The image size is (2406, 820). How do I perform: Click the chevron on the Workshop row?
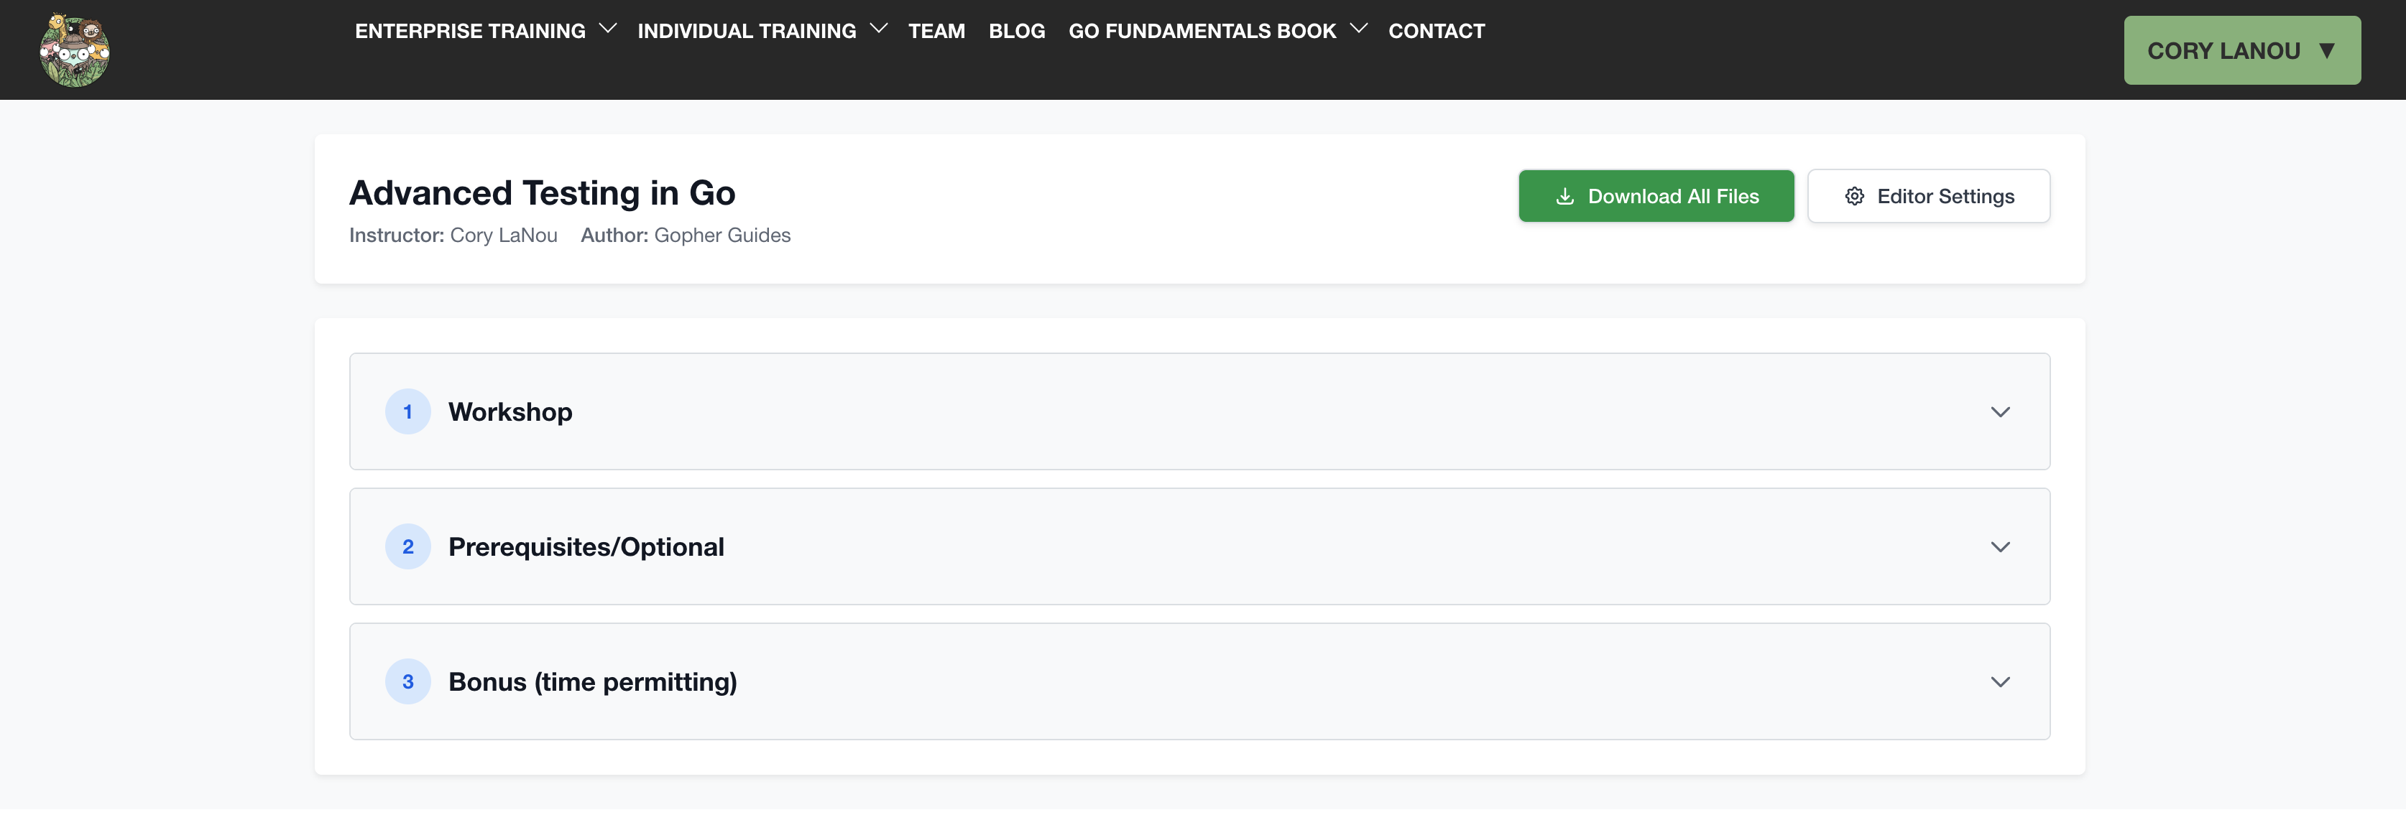tap(2000, 411)
